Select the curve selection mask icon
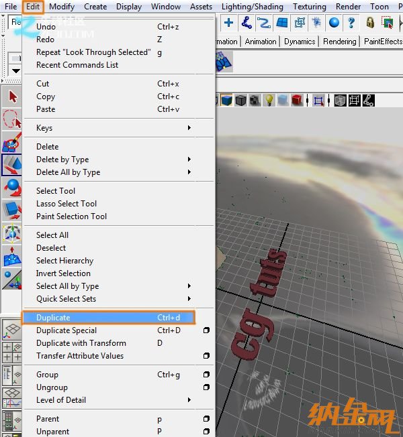Screen dimensions: 403x437 (x=264, y=23)
